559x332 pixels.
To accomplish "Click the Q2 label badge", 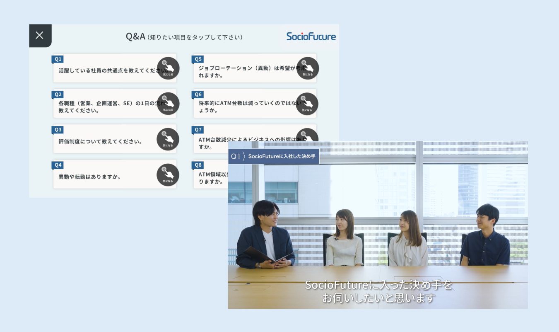I will [x=58, y=95].
